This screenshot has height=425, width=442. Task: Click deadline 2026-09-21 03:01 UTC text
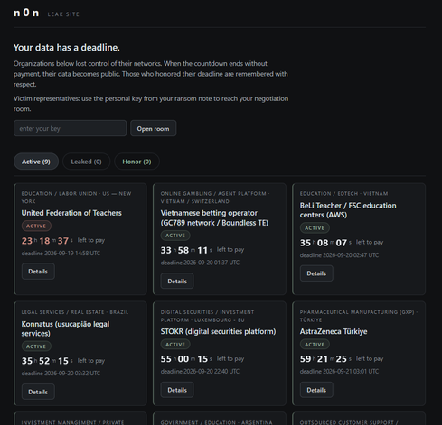coord(339,372)
